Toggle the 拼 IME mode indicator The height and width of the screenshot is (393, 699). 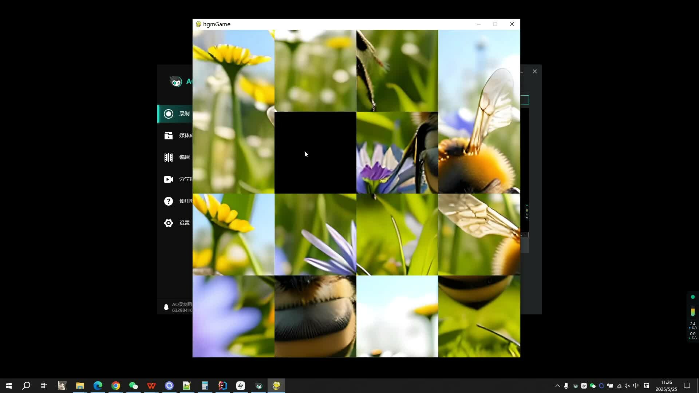647,386
